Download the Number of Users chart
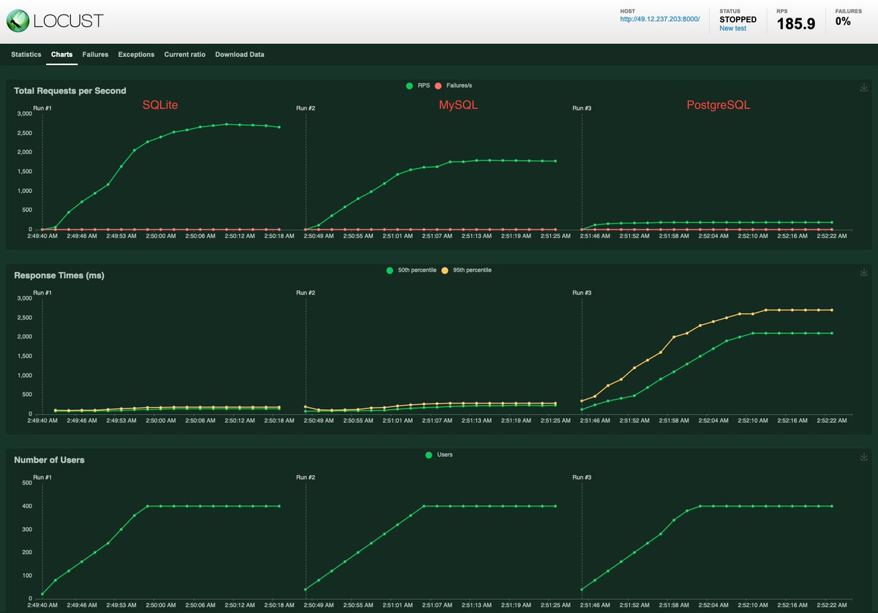 tap(864, 457)
